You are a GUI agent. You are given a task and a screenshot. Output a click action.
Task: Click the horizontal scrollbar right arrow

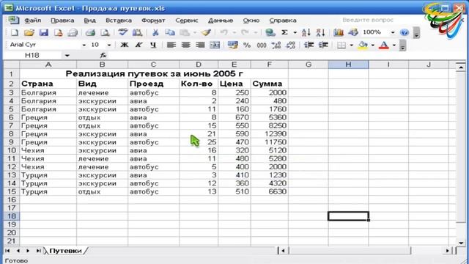pos(448,251)
